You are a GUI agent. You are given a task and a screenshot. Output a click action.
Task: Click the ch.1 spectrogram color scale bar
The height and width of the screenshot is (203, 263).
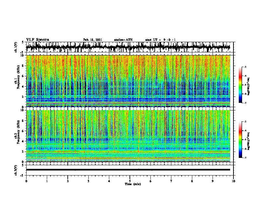[x=240, y=85]
